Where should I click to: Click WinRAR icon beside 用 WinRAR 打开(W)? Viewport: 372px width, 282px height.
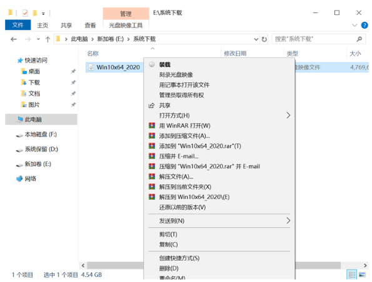click(x=152, y=125)
